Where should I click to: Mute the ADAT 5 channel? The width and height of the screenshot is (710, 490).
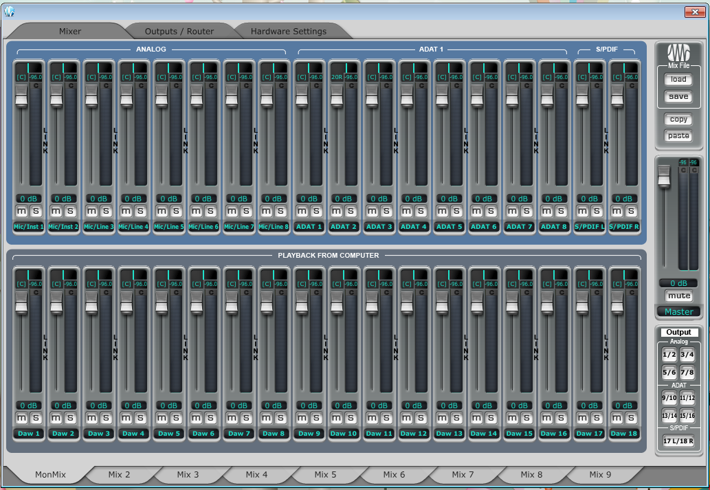click(442, 211)
